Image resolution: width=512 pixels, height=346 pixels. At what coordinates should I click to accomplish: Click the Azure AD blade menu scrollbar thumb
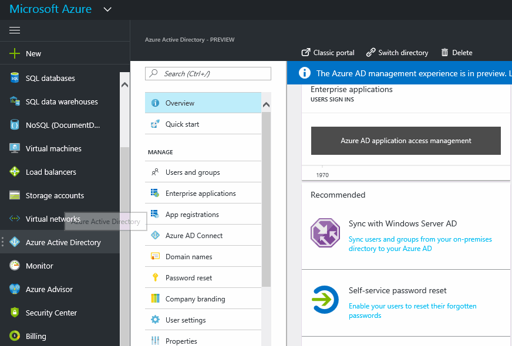(x=267, y=199)
